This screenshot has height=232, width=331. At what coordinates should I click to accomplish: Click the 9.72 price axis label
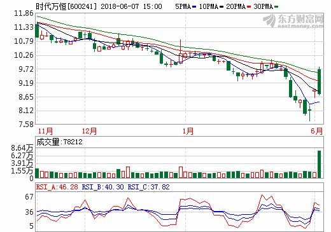[x=26, y=69]
